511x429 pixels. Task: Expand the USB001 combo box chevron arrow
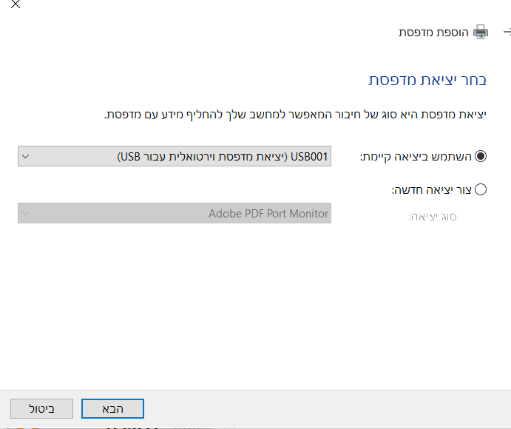[x=26, y=157]
